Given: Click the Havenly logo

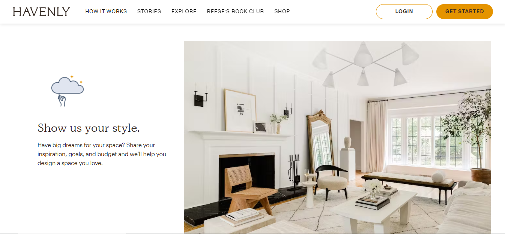Looking at the screenshot, I should point(41,12).
